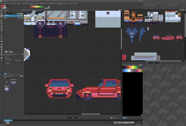186x126 pixels.
Task: Toggle visibility eye of selected top layer
Action: (5, 16)
